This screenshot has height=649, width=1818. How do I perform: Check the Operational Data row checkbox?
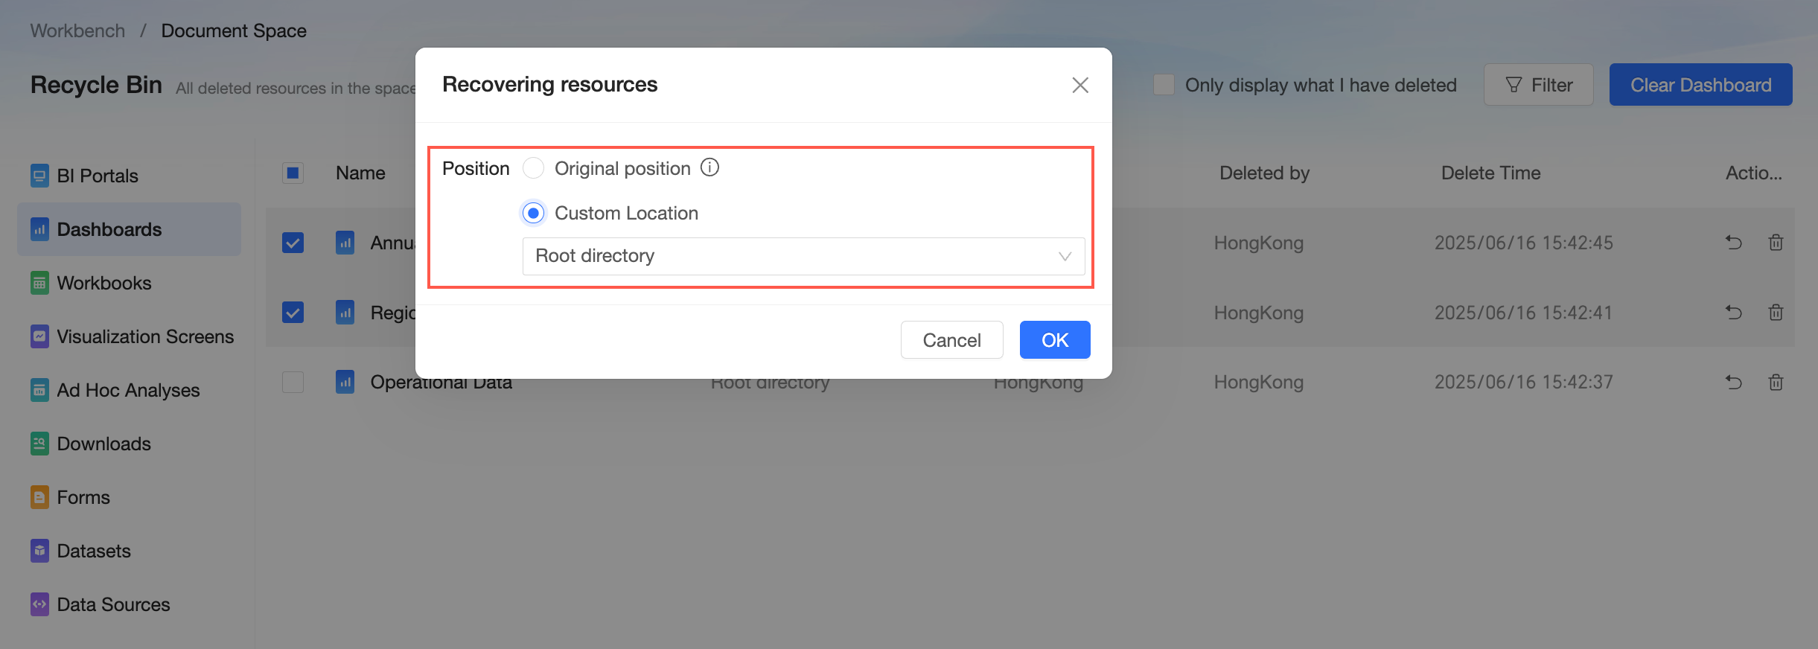(293, 382)
